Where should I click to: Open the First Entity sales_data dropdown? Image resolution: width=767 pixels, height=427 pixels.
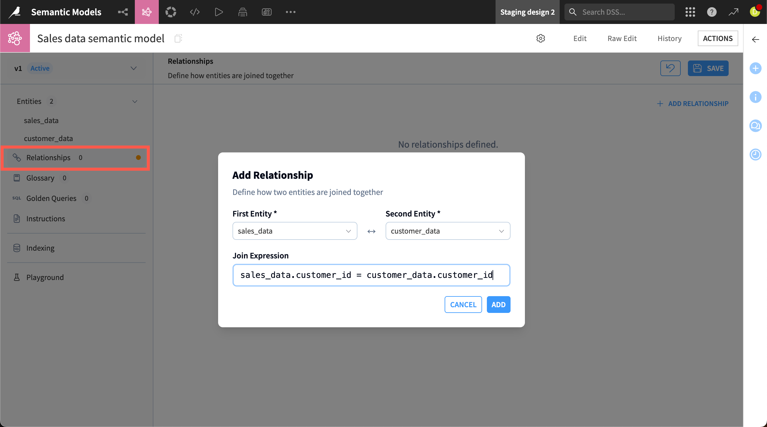click(x=295, y=231)
